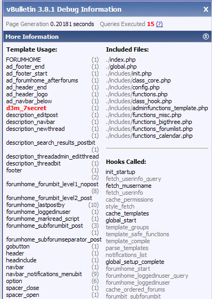The image size is (212, 299).
Task: Select the d3m_7secret template entry
Action: coord(26,108)
